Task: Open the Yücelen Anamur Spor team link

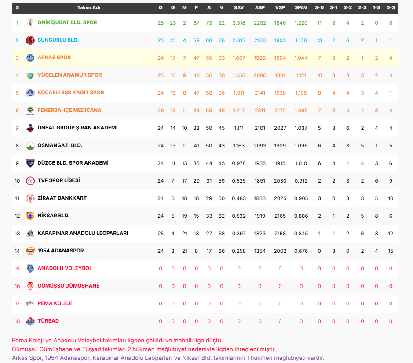Action: 69,75
